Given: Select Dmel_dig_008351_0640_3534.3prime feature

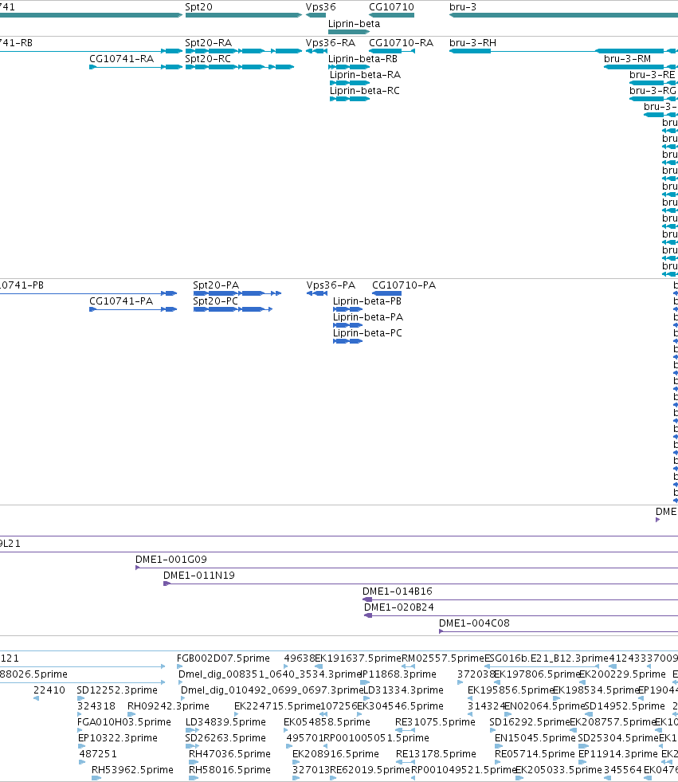Looking at the screenshot, I should (181, 682).
